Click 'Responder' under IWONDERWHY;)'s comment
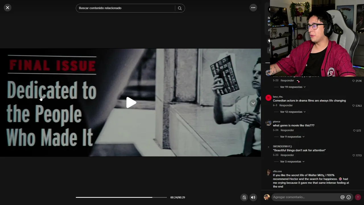364x205 pixels. [287, 155]
